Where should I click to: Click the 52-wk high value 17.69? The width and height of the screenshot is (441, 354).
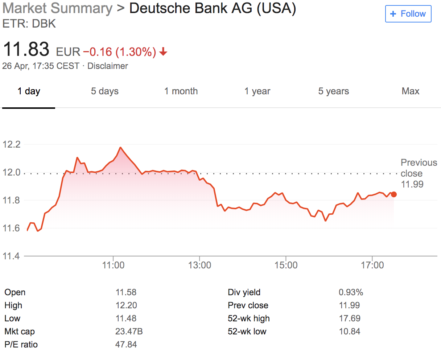coord(350,318)
